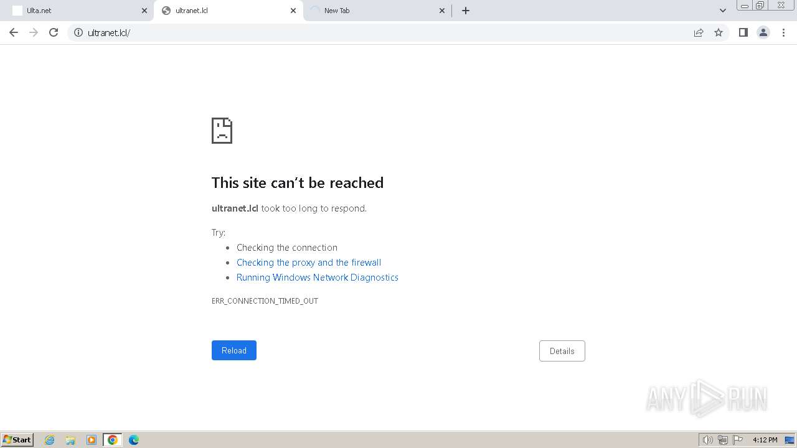Close the ultranet.lcl tab
This screenshot has height=448, width=797.
click(293, 11)
